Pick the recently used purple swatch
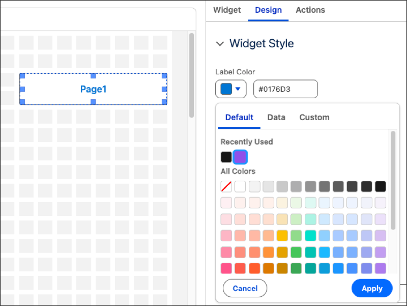This screenshot has height=306, width=407. [x=240, y=157]
